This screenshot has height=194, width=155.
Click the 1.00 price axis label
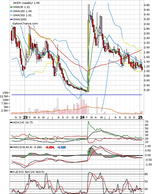pyautogui.click(x=147, y=71)
